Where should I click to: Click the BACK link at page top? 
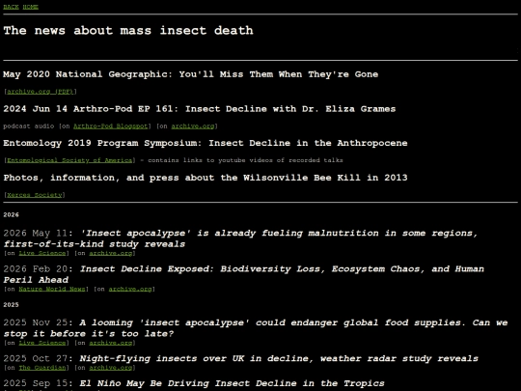[11, 7]
